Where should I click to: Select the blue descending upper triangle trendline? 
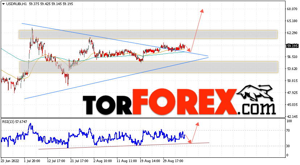click(115, 40)
